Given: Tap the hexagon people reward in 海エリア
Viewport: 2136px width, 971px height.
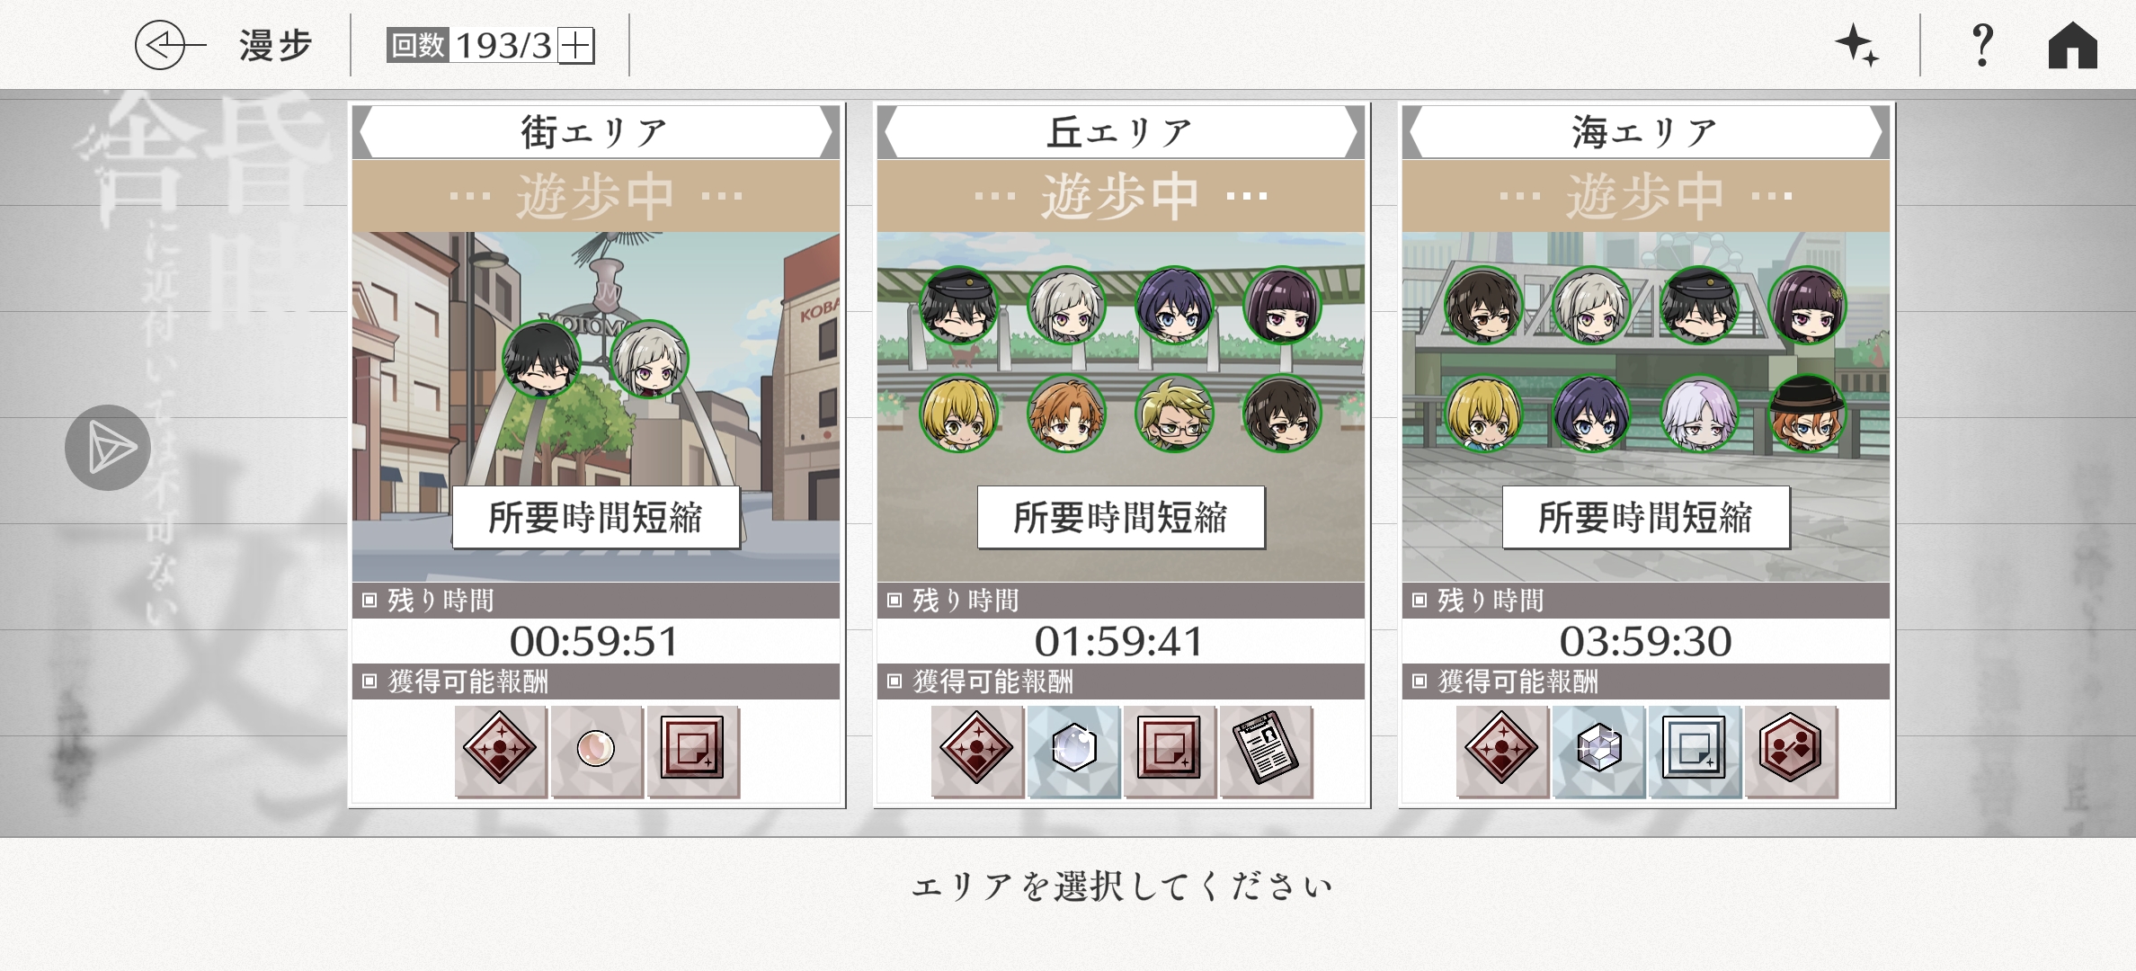Looking at the screenshot, I should (1791, 752).
